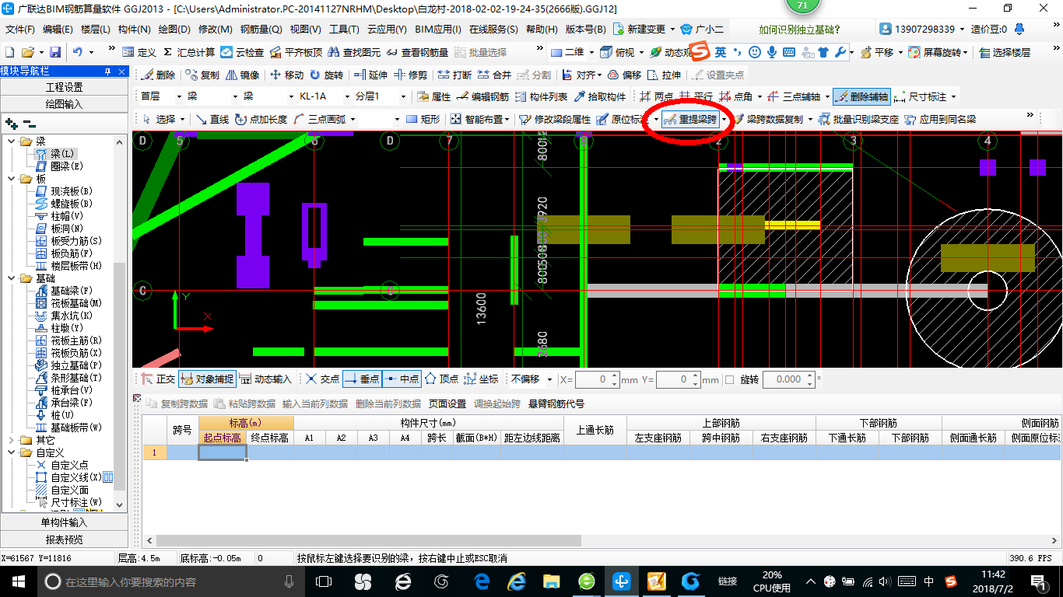1063x597 pixels.
Task: Enable the 旋转 rotation checkbox
Action: [x=729, y=379]
